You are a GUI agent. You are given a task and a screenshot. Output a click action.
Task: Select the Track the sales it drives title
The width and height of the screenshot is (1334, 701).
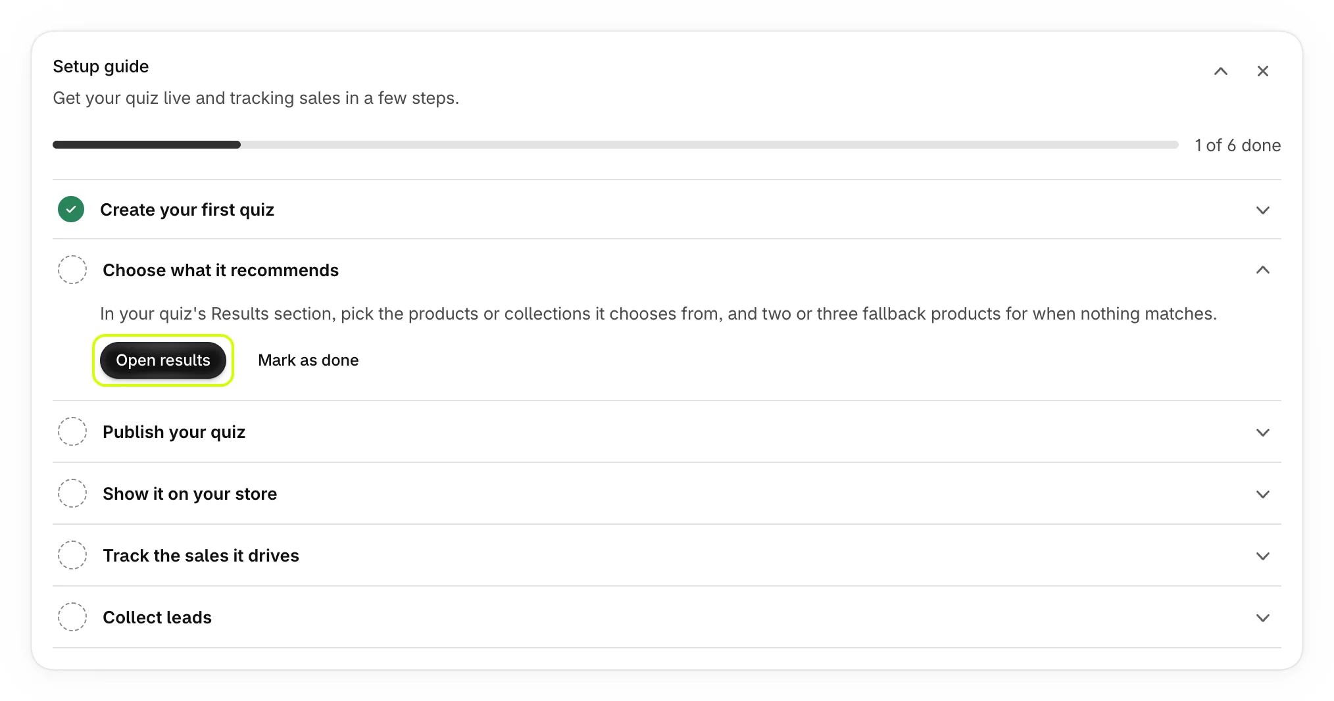click(201, 556)
